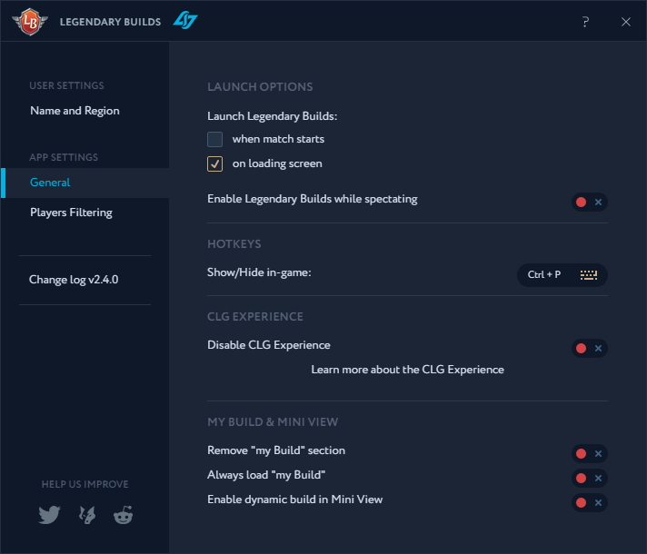Click the keyboard icon in the hotkey field

[x=589, y=275]
